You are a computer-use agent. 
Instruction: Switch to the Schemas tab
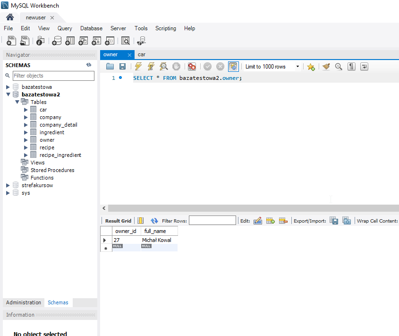tap(58, 302)
